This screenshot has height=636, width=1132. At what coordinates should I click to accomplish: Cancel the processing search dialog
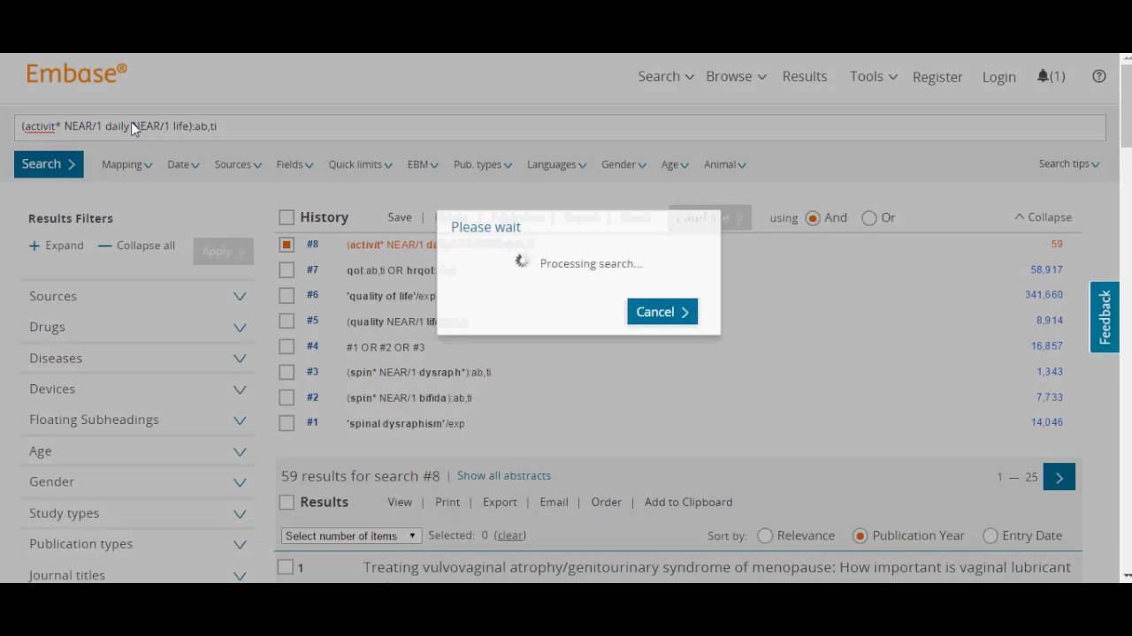662,311
